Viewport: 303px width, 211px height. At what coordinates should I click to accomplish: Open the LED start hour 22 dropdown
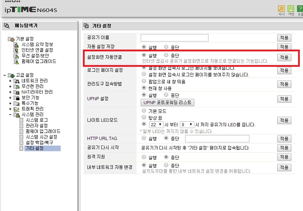click(x=156, y=124)
